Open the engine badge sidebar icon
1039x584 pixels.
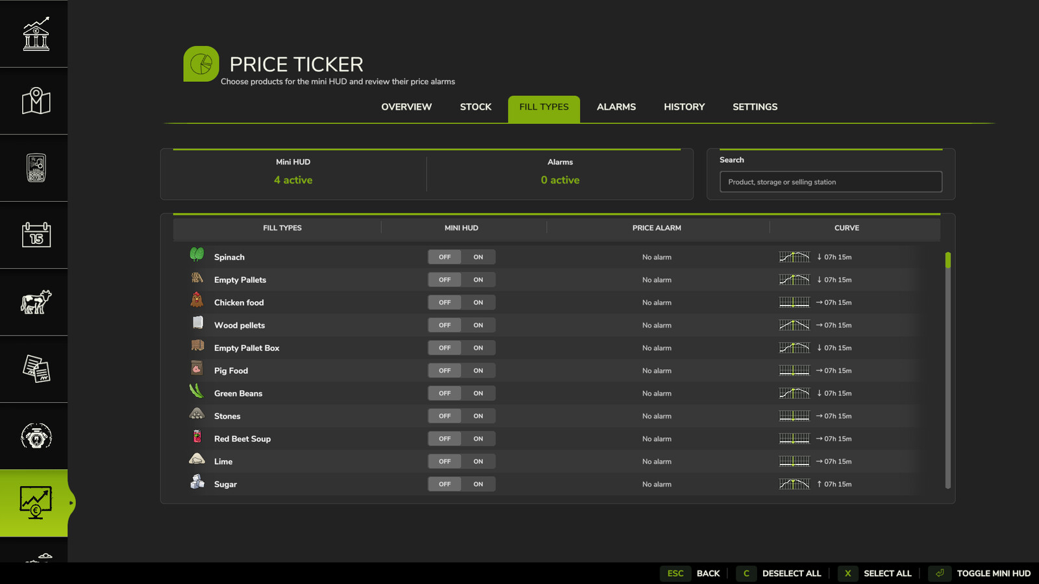pos(36,436)
